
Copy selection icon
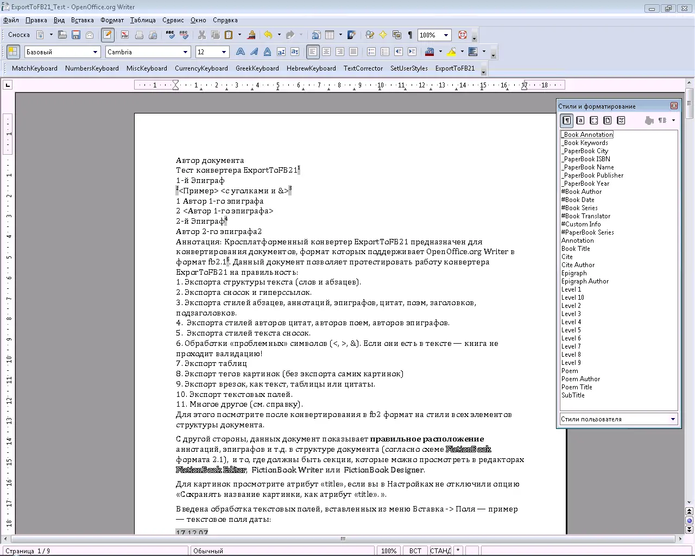[x=216, y=35]
